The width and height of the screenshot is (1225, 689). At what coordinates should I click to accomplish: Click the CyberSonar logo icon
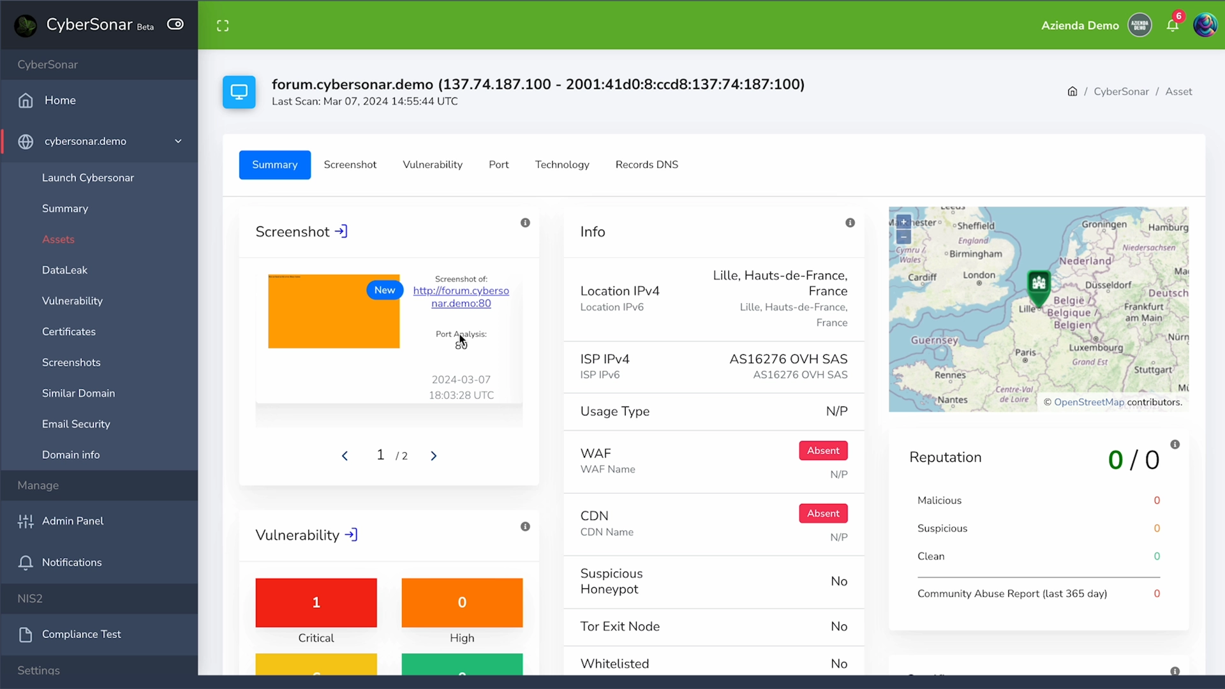pyautogui.click(x=26, y=26)
